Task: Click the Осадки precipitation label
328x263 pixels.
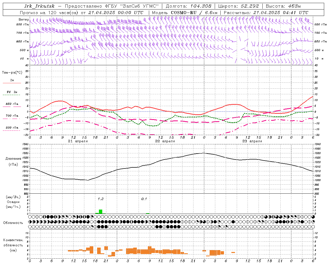Action: click(13, 202)
